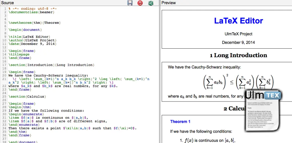Image resolution: width=292 pixels, height=143 pixels.
Task: Click the \end{document} source line
Action: coord(23,142)
